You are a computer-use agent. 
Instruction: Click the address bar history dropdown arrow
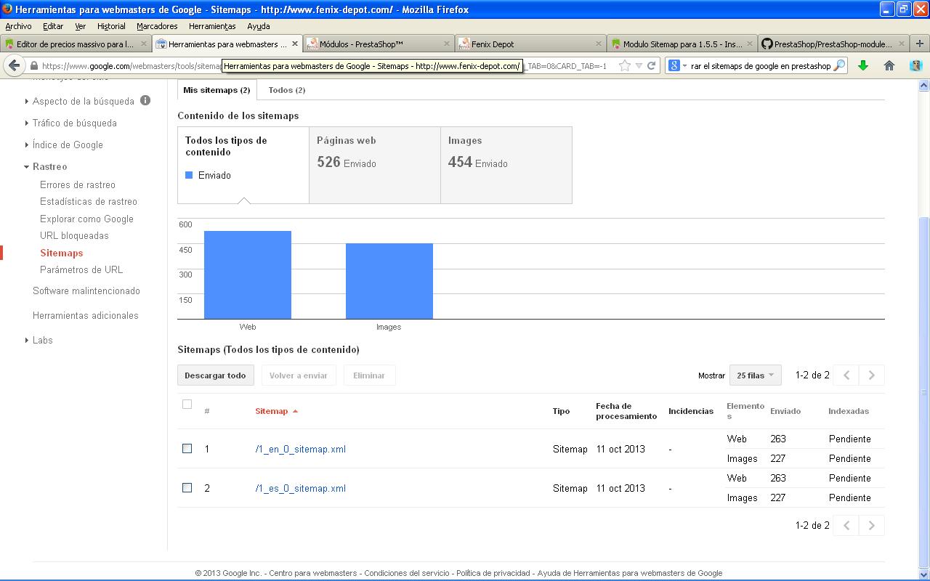(639, 66)
